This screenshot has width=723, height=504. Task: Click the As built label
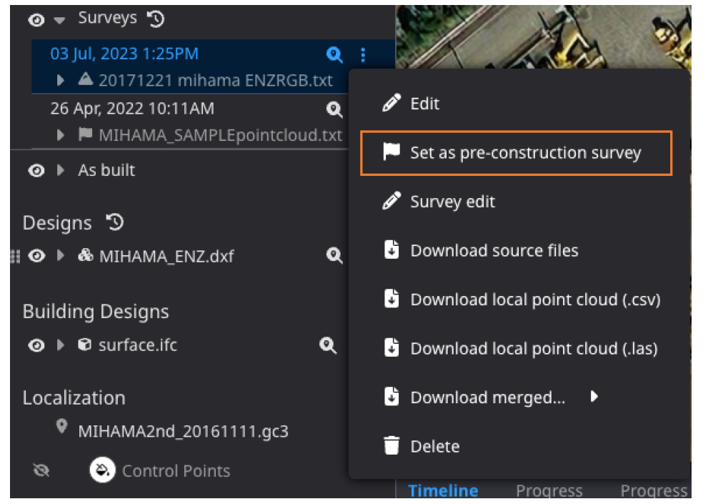[x=106, y=170]
